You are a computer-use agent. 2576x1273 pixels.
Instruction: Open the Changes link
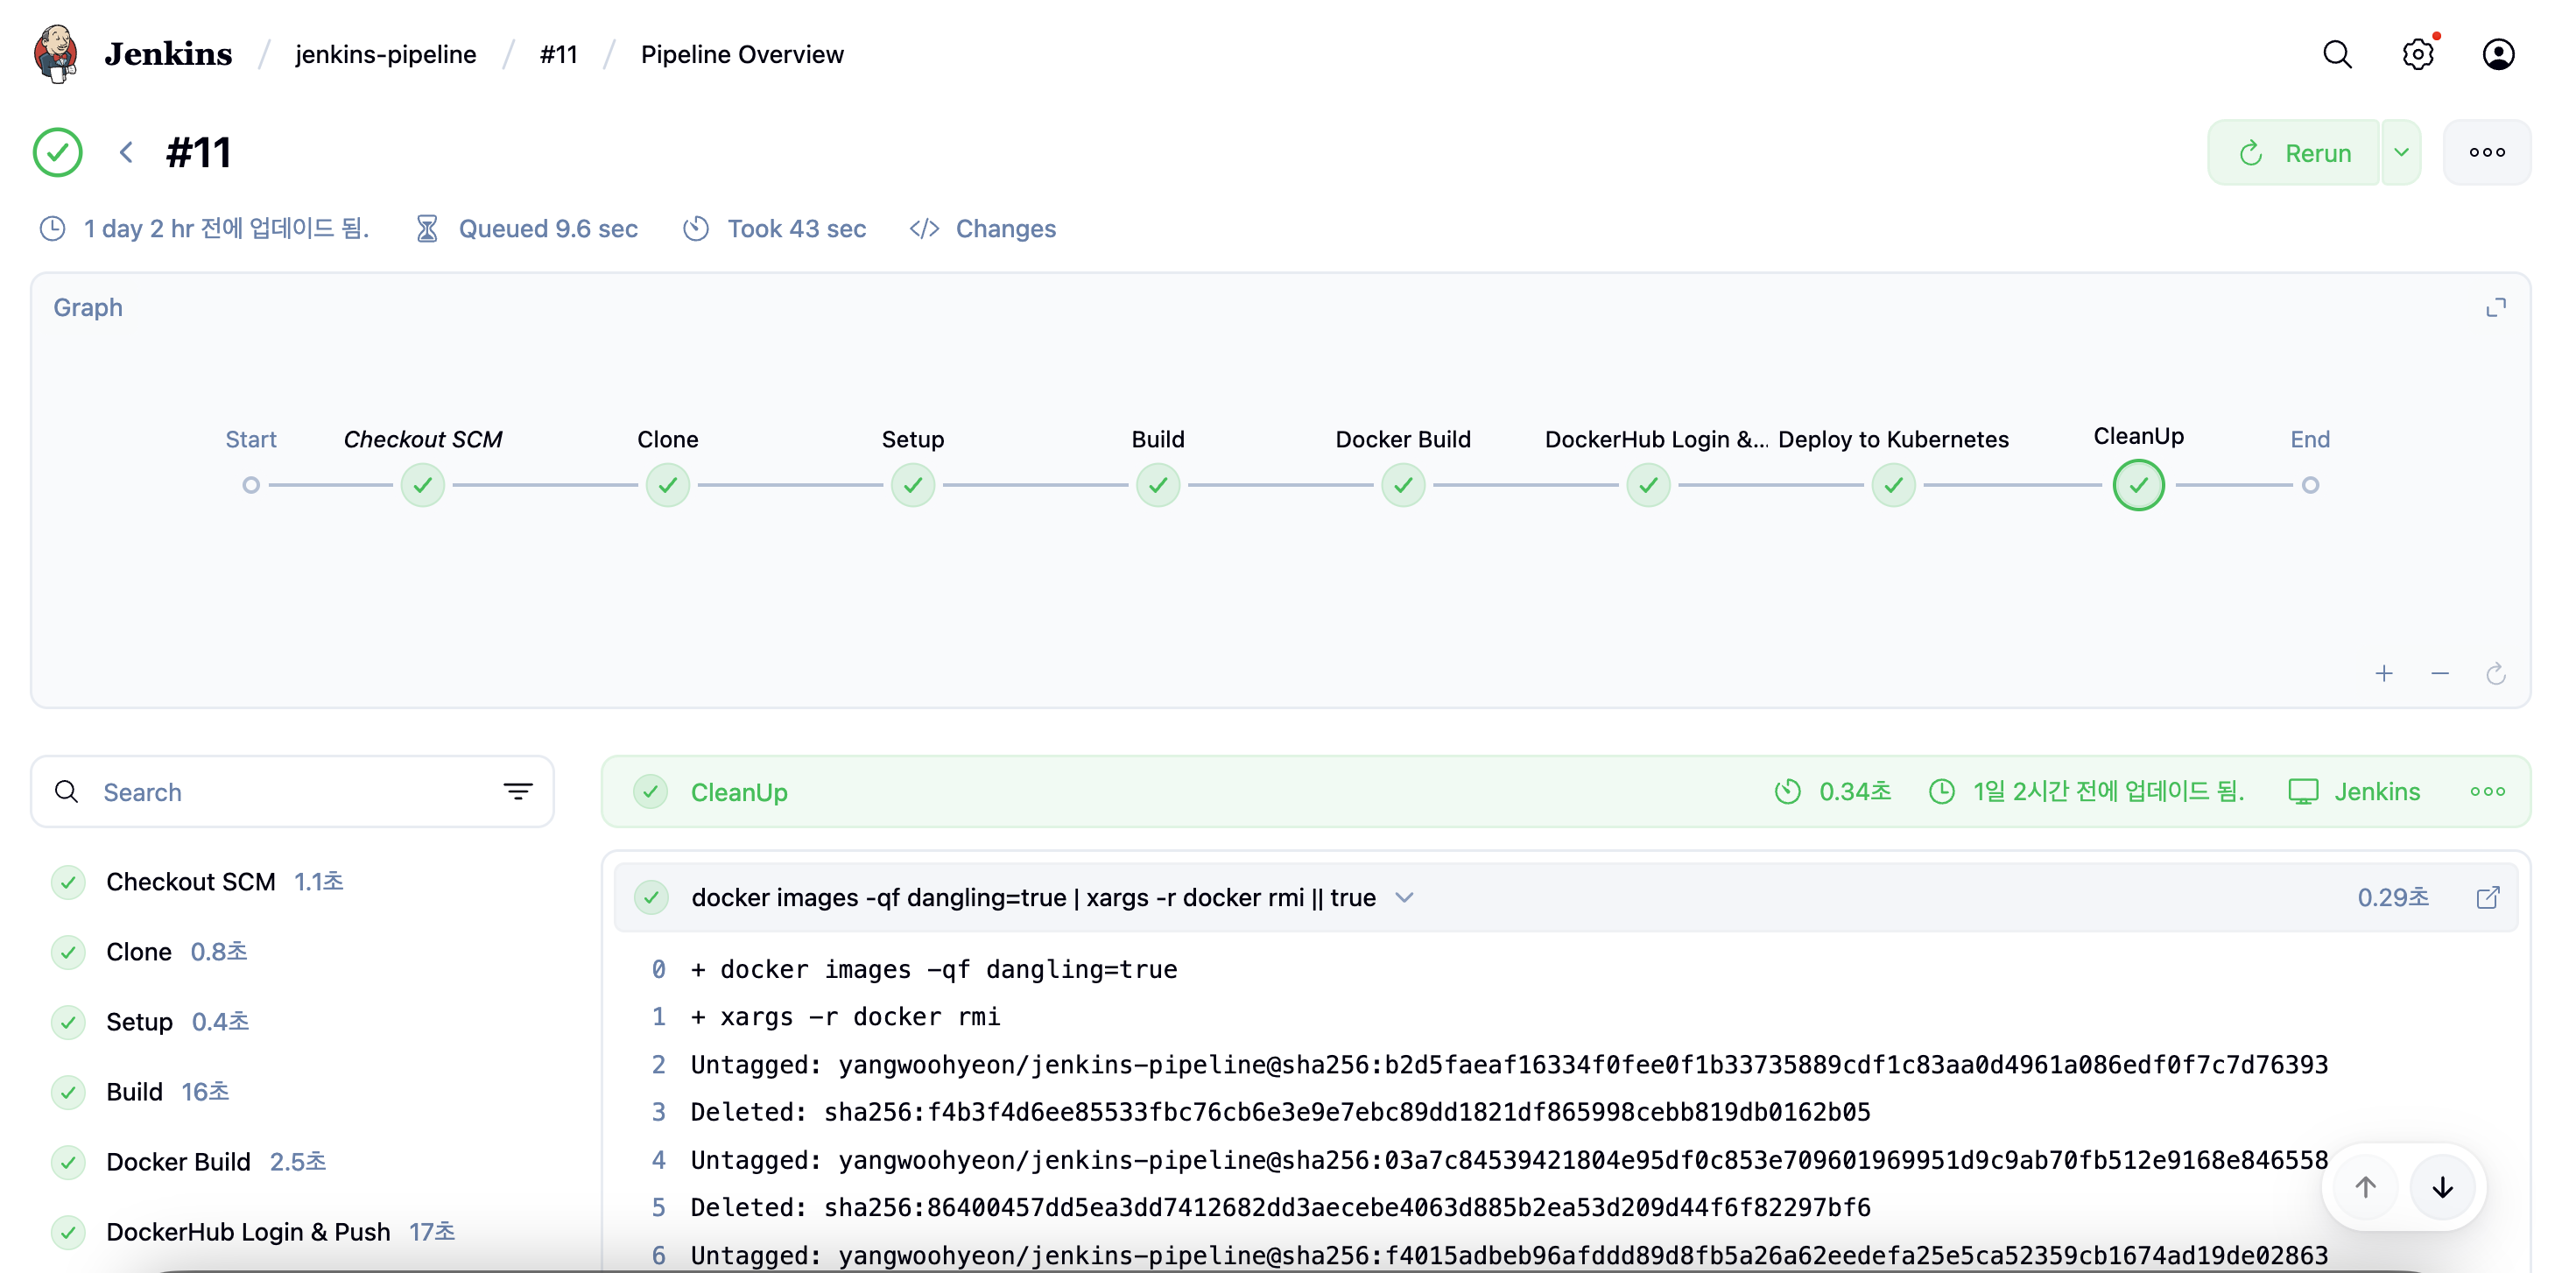click(x=1004, y=229)
